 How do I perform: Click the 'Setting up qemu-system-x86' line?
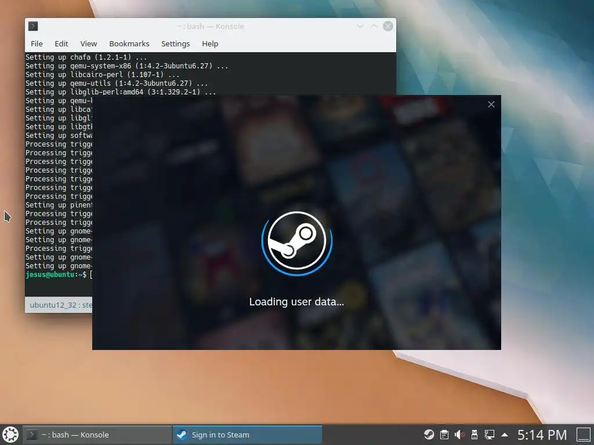(126, 66)
